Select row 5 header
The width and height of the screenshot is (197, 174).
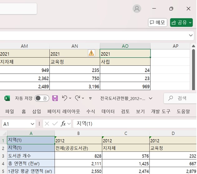click(x=3, y=171)
